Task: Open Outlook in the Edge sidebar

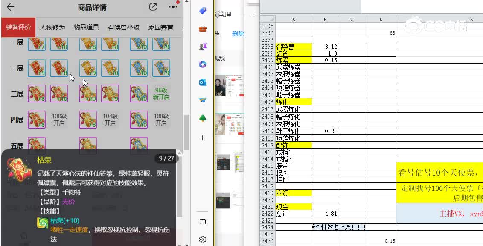Action: (202, 82)
